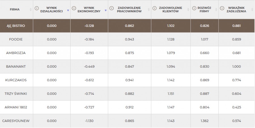Click info icon for Zadowolenie Klientów
Image resolution: width=255 pixels, height=128 pixels.
(x=154, y=8)
